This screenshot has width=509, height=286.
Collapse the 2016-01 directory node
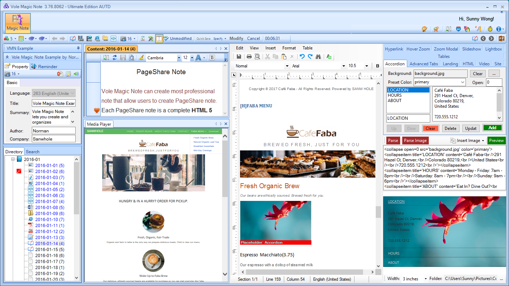click(x=13, y=159)
